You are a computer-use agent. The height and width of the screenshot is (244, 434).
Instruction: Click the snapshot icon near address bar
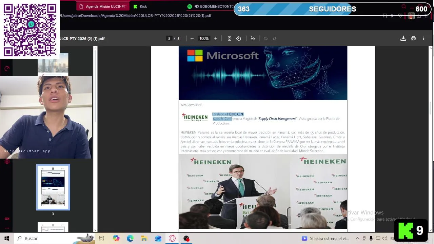click(x=385, y=16)
